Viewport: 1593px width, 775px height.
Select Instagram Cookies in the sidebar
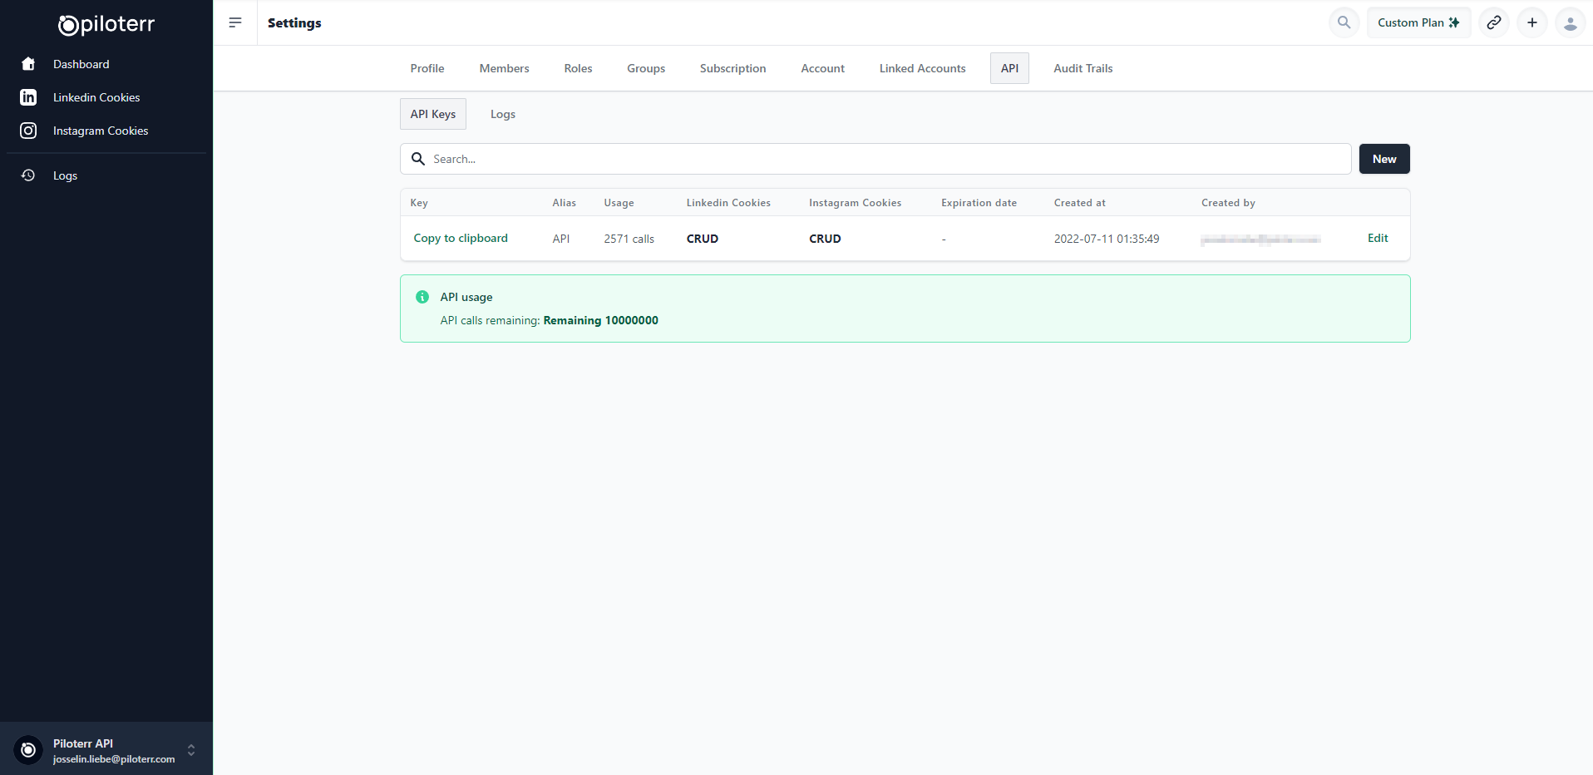[x=100, y=131]
